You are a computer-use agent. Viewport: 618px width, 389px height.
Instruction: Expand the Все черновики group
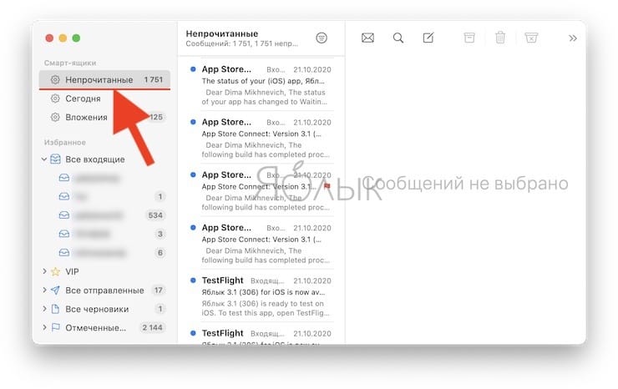tap(44, 309)
